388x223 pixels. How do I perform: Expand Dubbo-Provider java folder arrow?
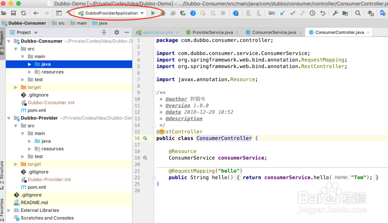pyautogui.click(x=29, y=141)
